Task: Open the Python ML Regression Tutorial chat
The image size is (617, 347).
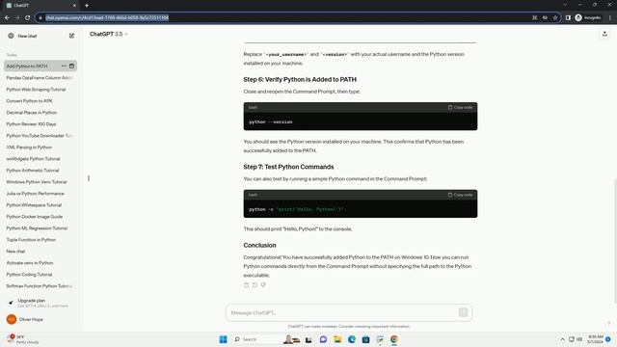Action: click(x=40, y=228)
